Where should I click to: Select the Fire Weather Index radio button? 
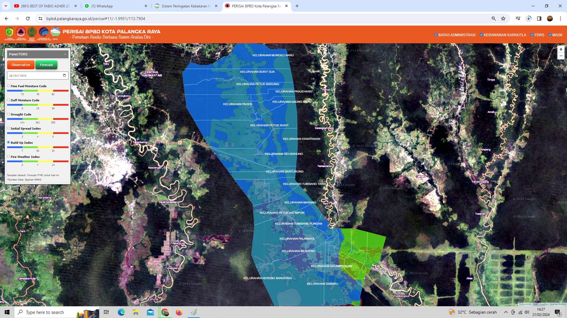(x=9, y=156)
